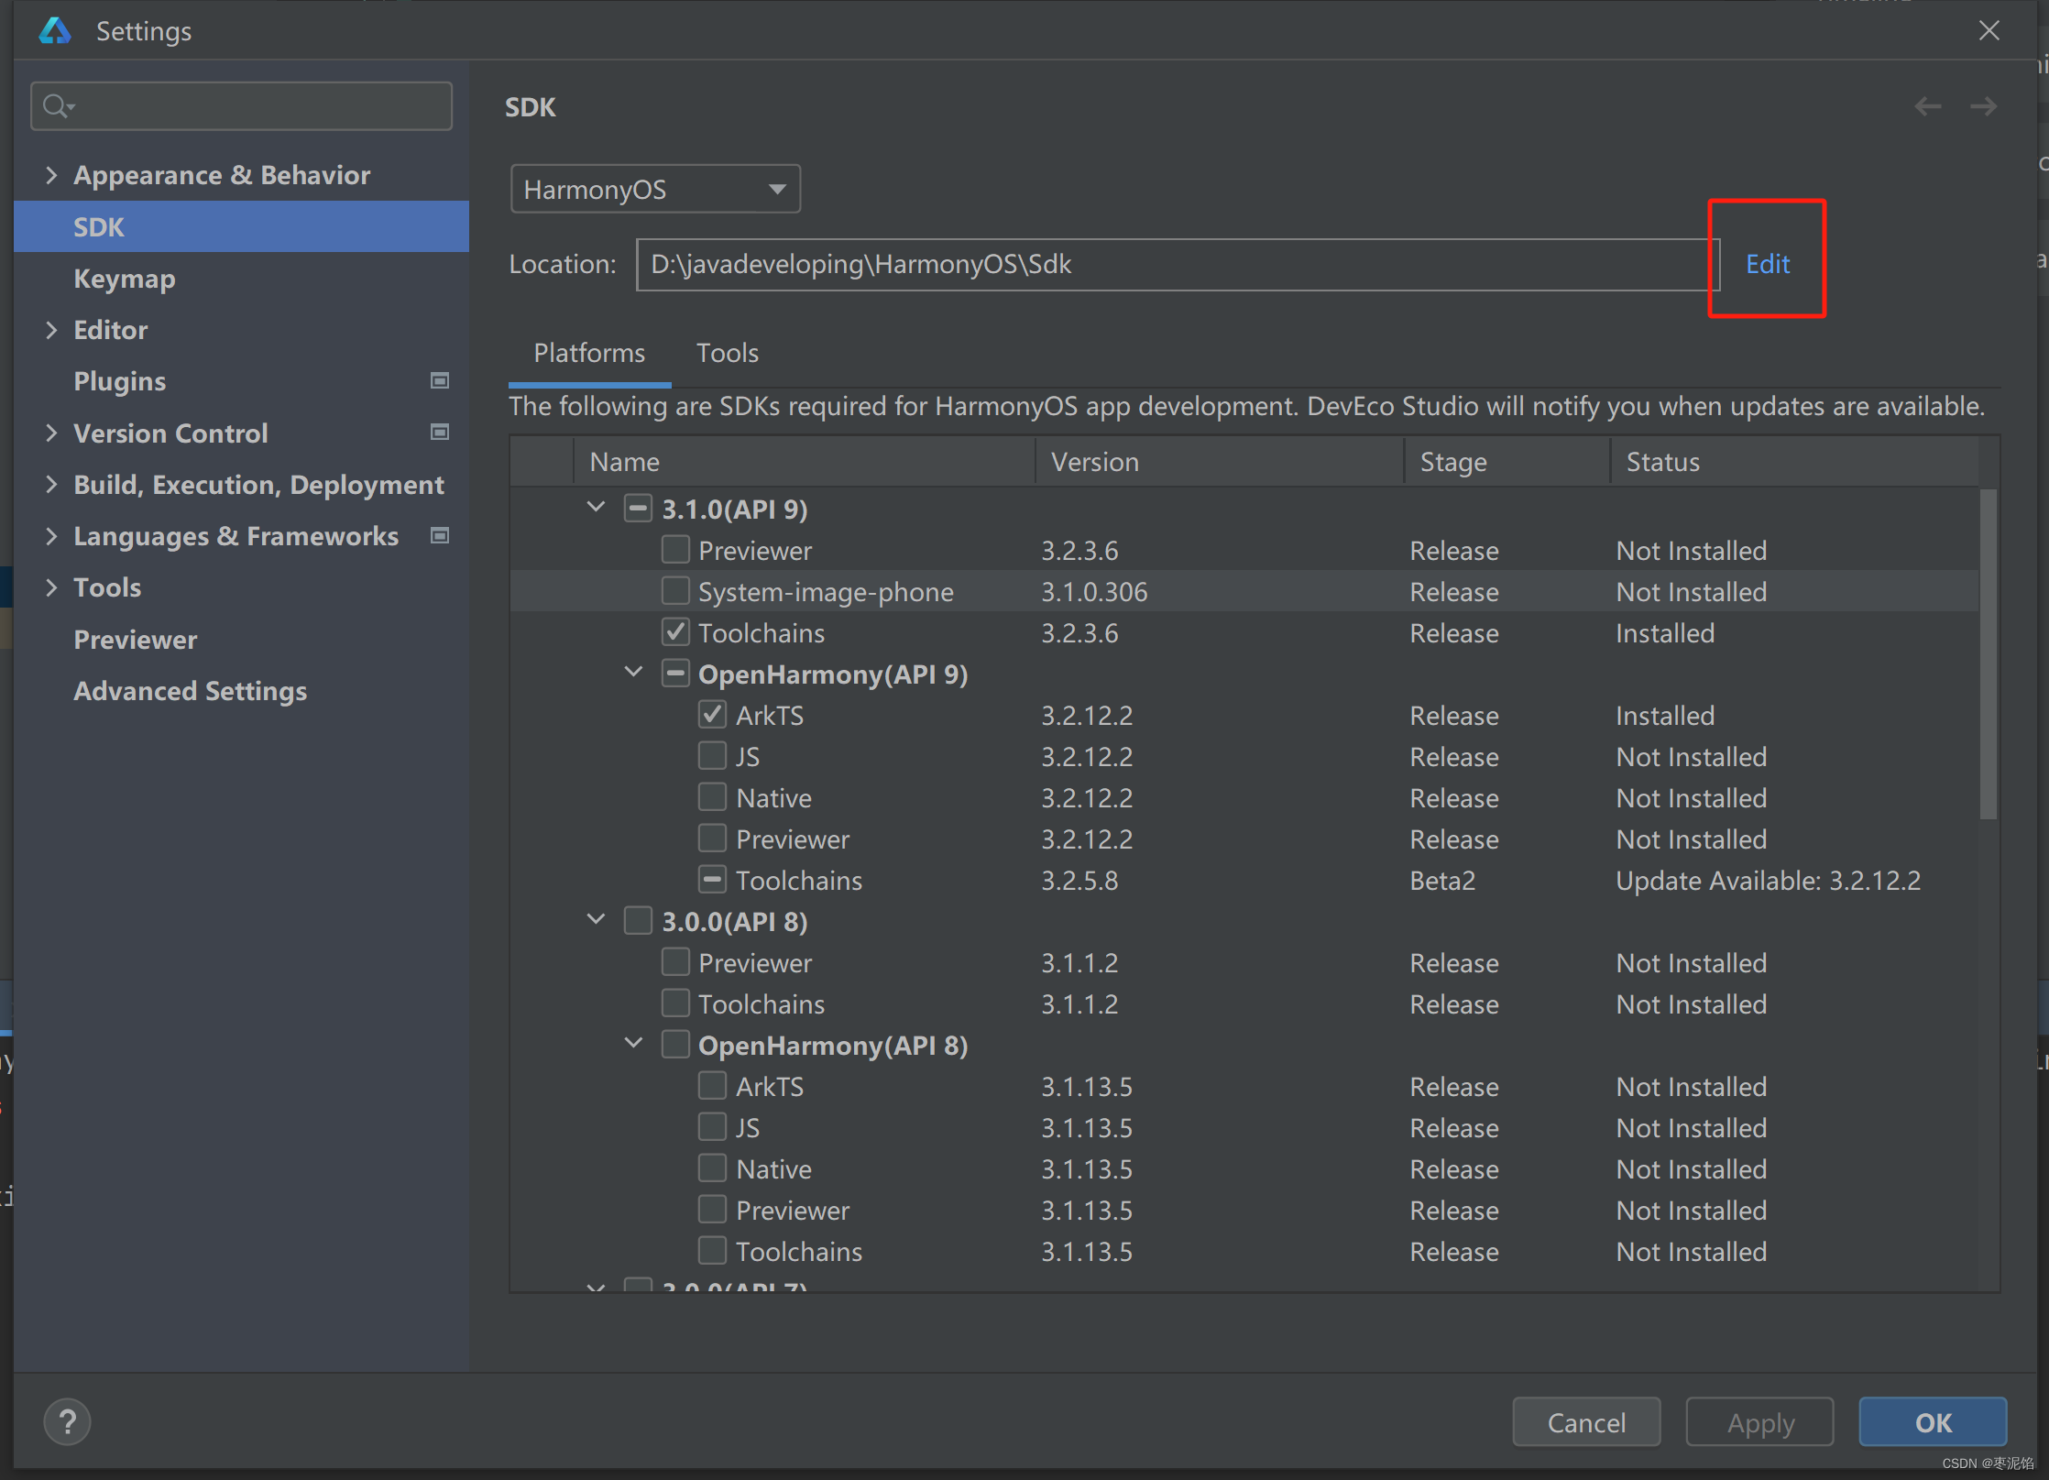This screenshot has width=2049, height=1480.
Task: Click the Plugins project-level marker icon
Action: (440, 380)
